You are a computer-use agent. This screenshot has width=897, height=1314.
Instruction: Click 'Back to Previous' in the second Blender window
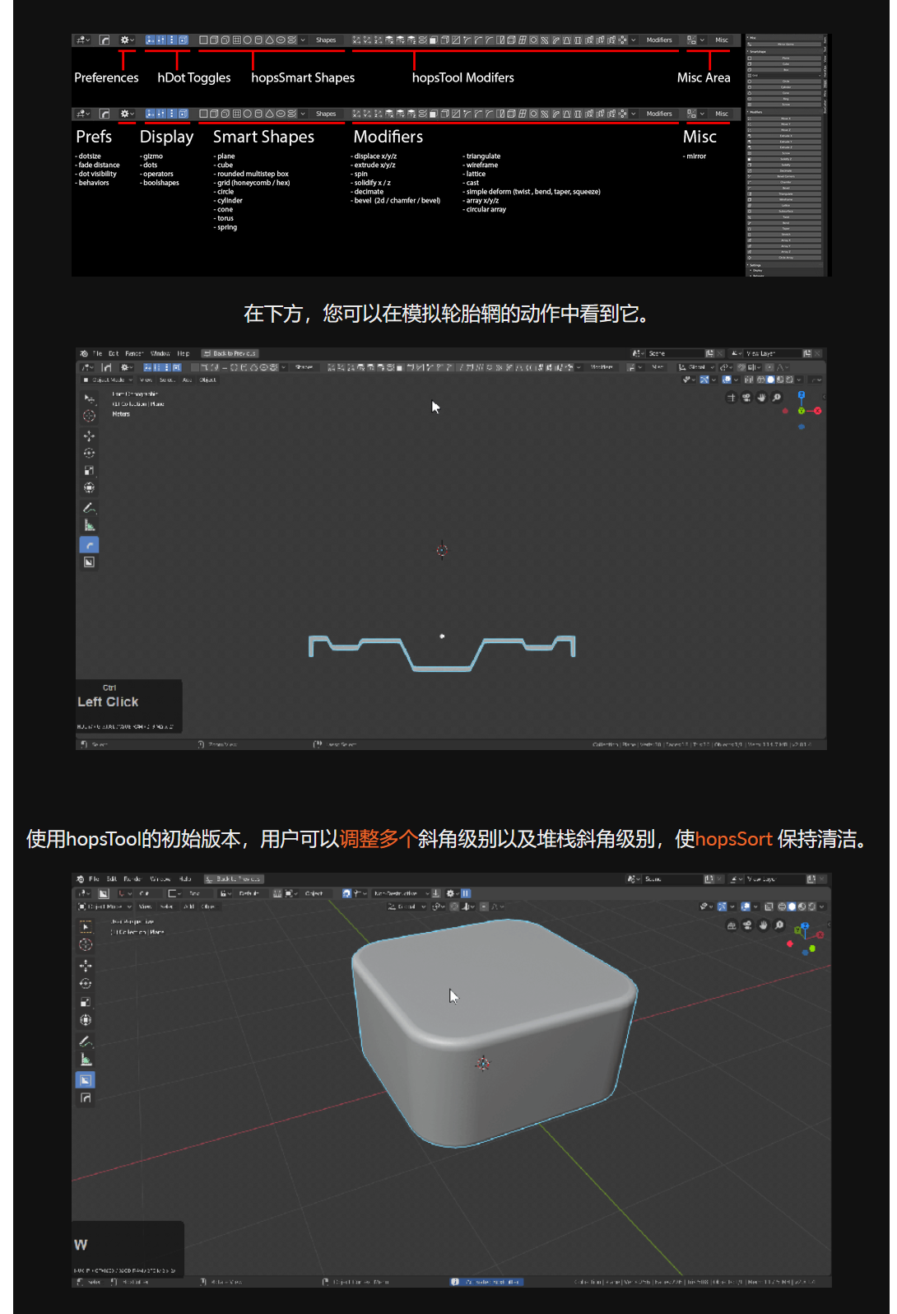point(234,878)
